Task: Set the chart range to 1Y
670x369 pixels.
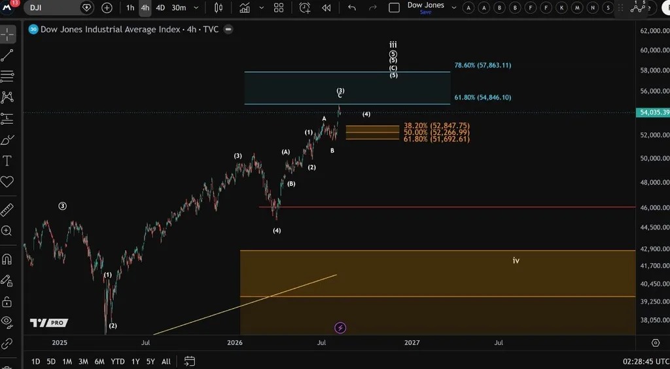Action: (x=135, y=362)
